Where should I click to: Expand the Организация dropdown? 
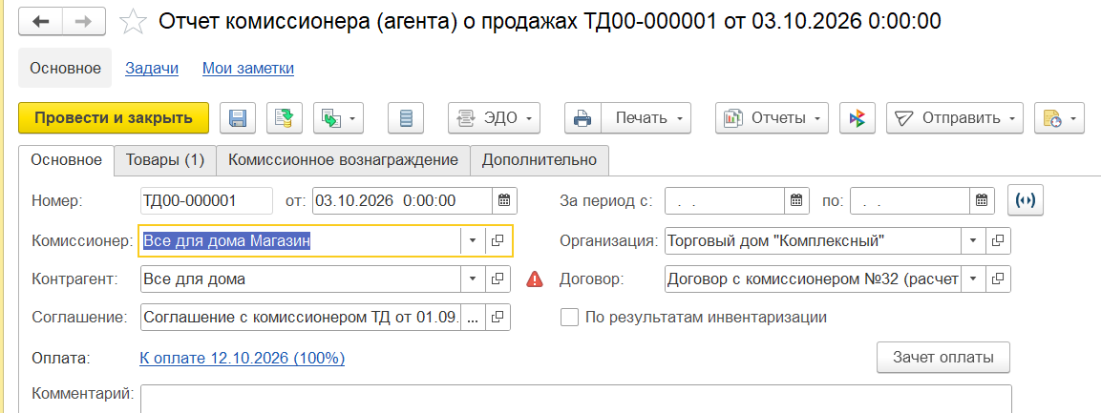[x=973, y=240]
